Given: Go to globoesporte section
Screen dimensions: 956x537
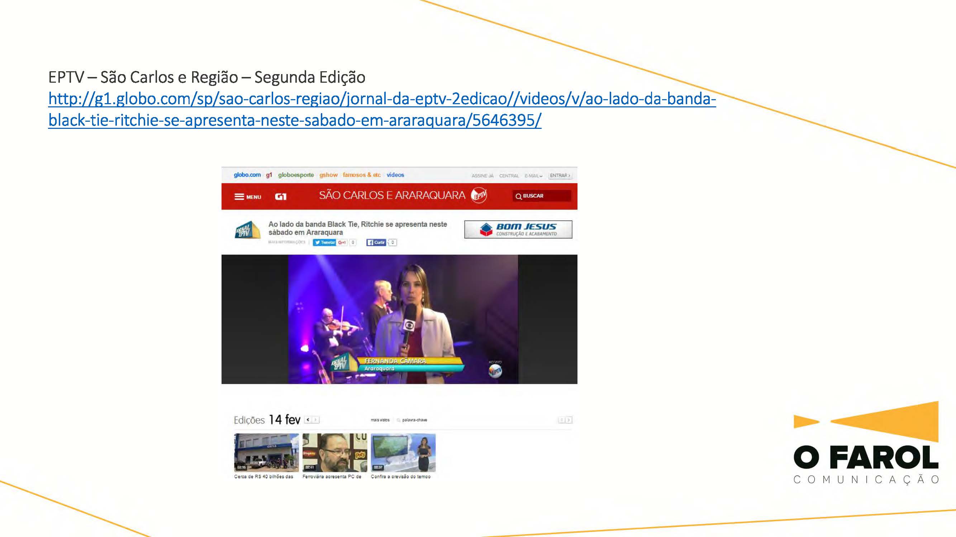Looking at the screenshot, I should tap(296, 175).
